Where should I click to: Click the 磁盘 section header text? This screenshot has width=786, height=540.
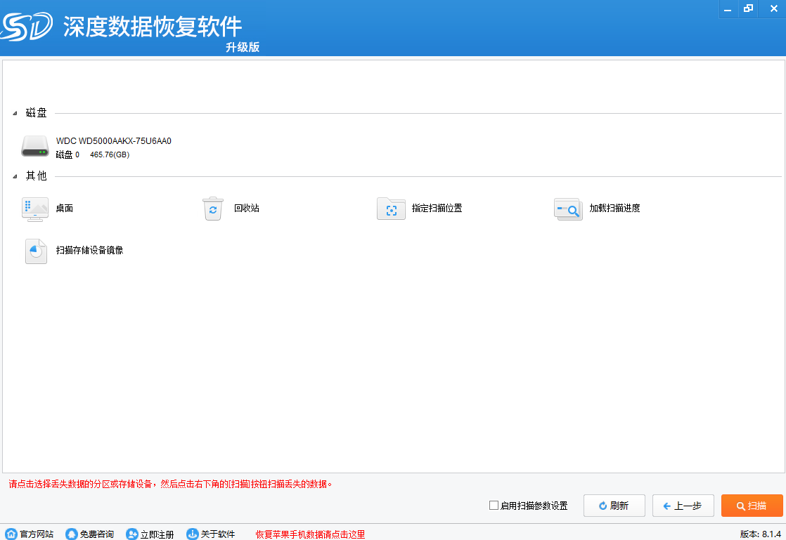pos(36,113)
